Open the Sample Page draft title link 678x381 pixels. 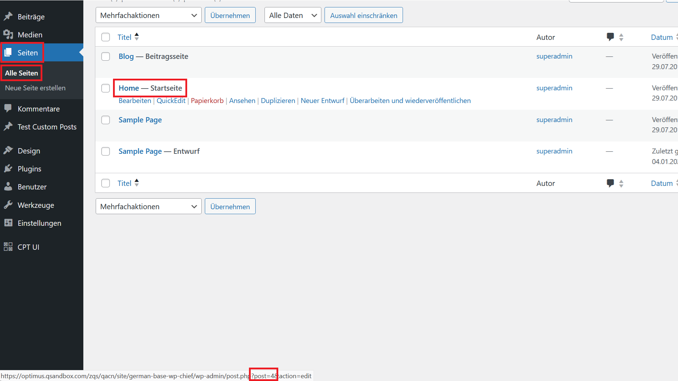(x=140, y=151)
